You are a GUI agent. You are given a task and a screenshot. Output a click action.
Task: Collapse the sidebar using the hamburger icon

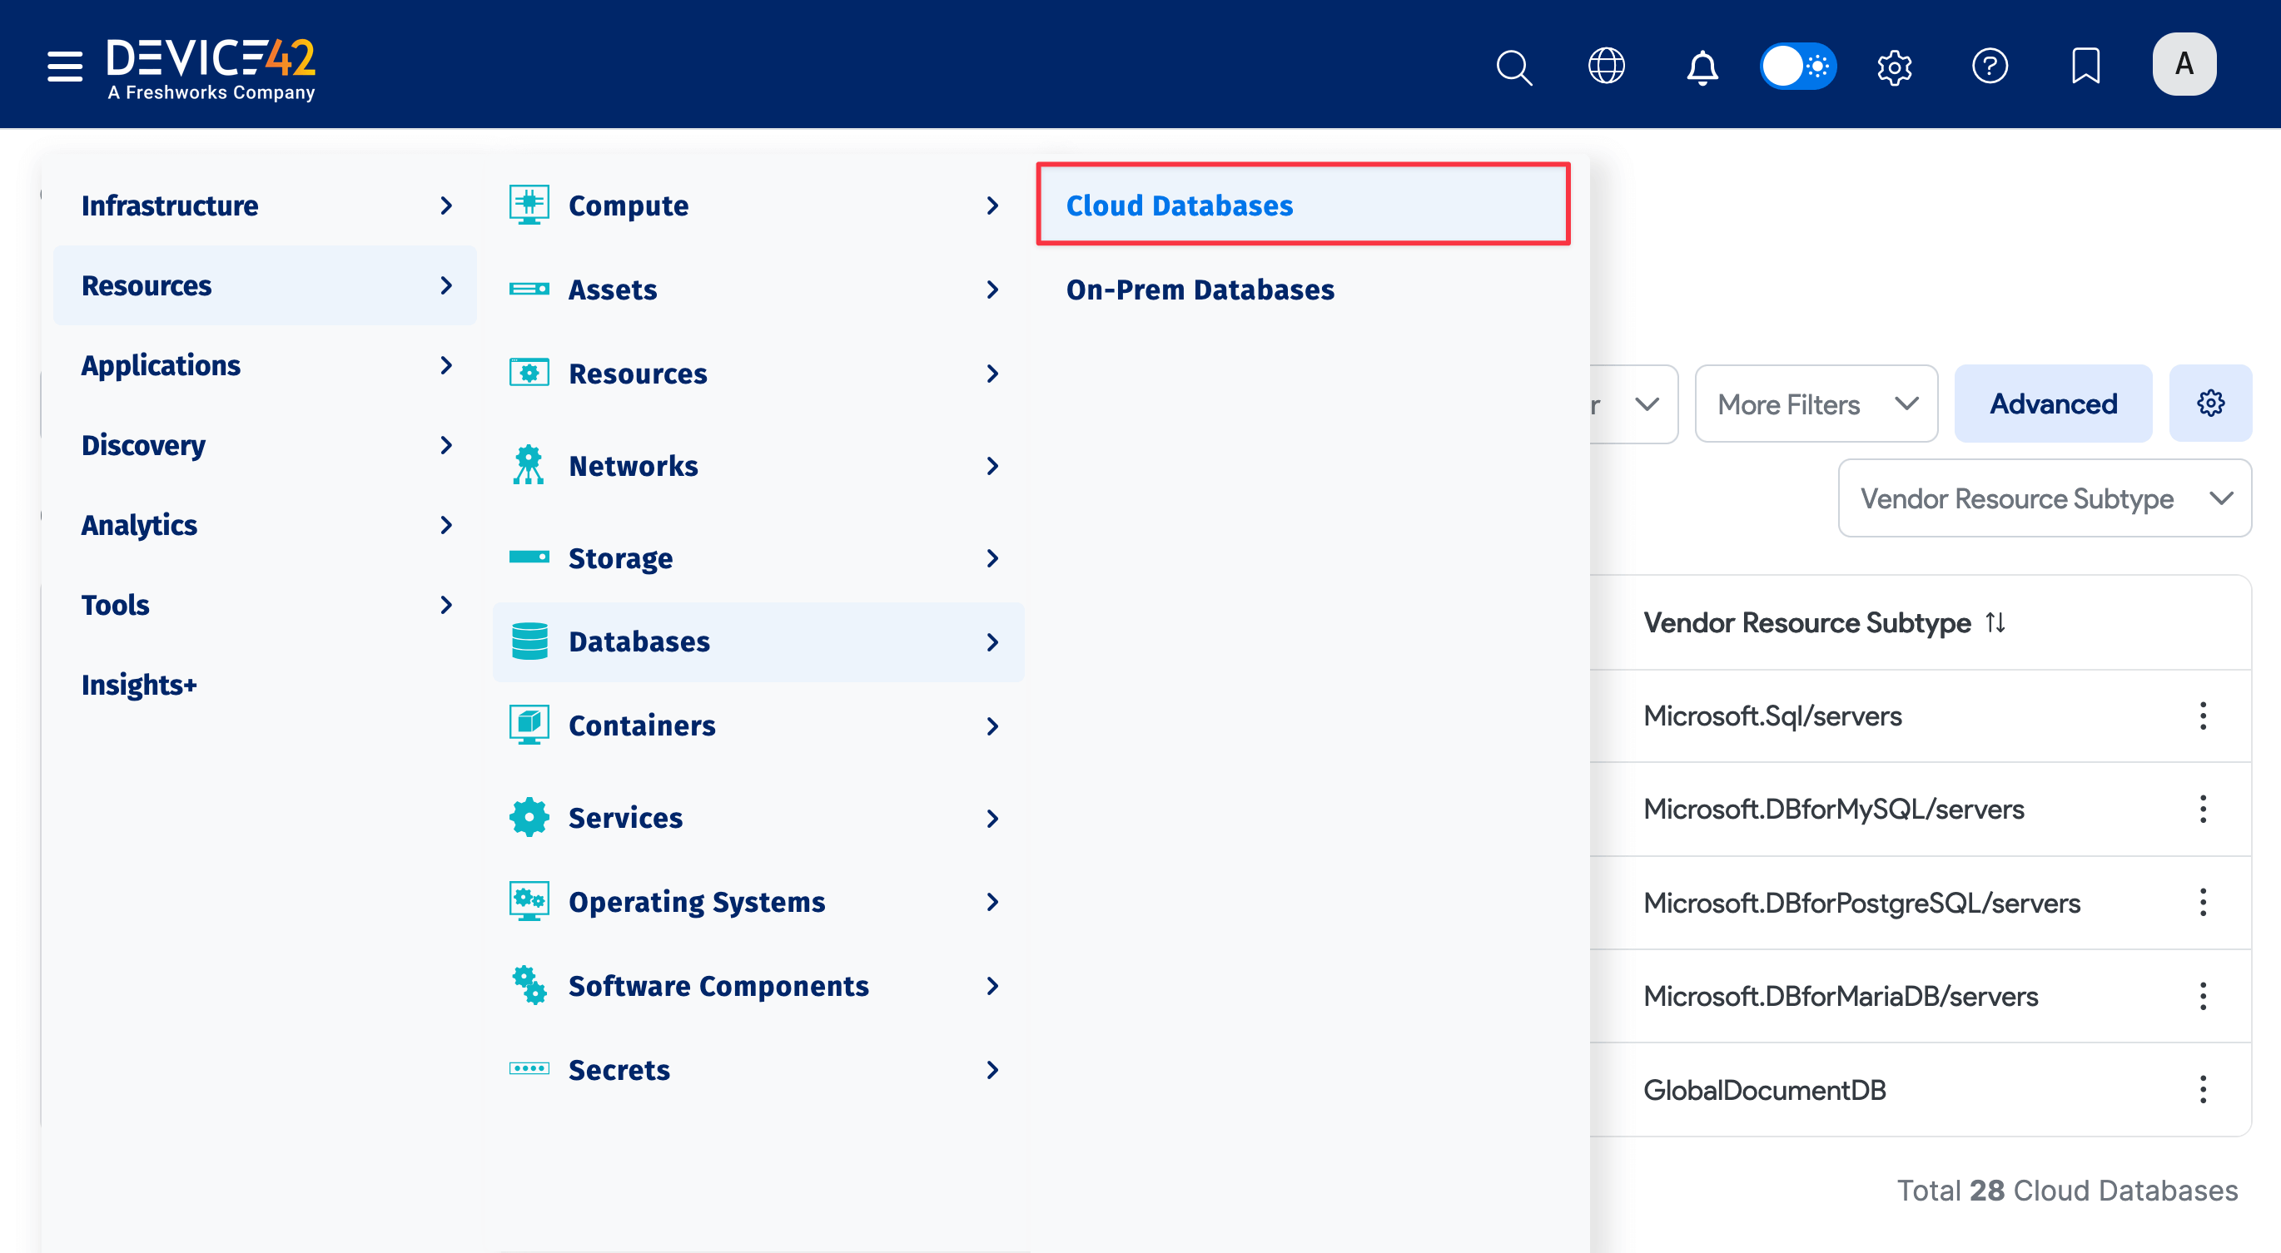(64, 65)
